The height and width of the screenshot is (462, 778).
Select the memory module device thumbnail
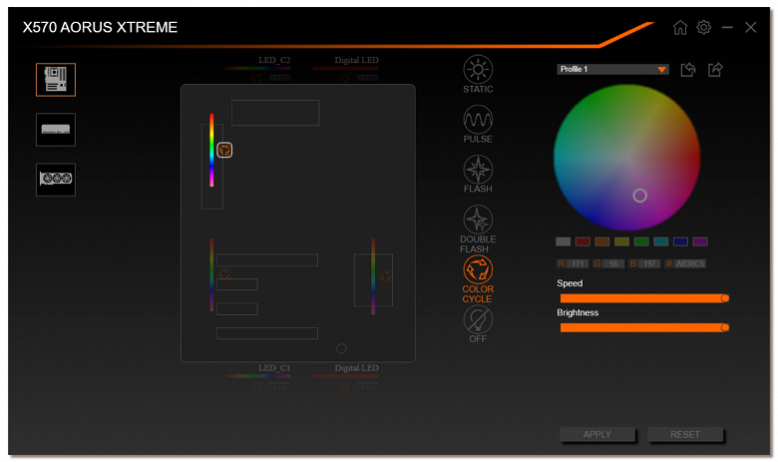pos(56,130)
